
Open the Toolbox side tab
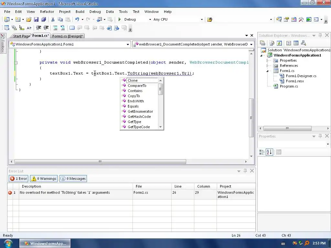[x=3, y=43]
